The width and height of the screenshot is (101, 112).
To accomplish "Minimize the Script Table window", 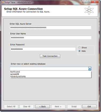I will (x=84, y=2).
